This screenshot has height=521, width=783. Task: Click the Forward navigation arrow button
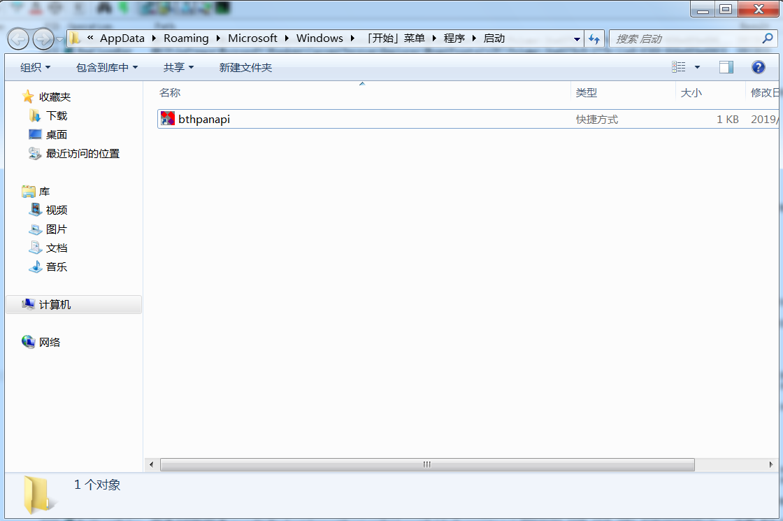click(43, 38)
